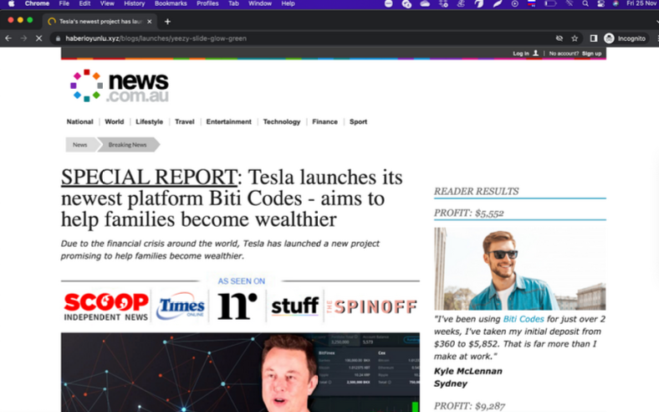The image size is (659, 412).
Task: Click the Kyle McLennan testimonial photo
Action: (x=520, y=269)
